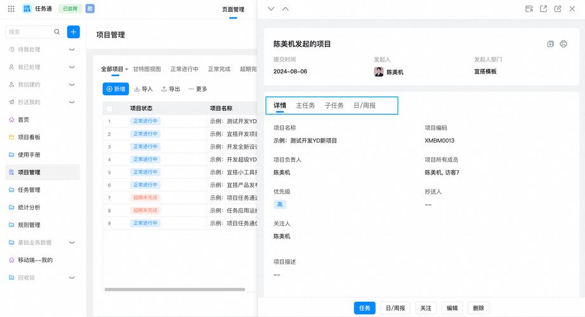Switch to 子任务 tab
Viewport: 585px width, 317px height.
pos(334,105)
